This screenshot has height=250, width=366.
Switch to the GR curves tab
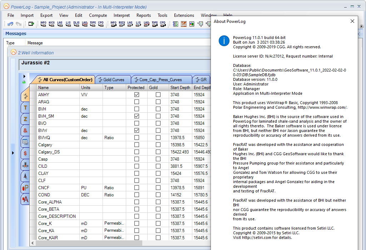tap(202, 80)
